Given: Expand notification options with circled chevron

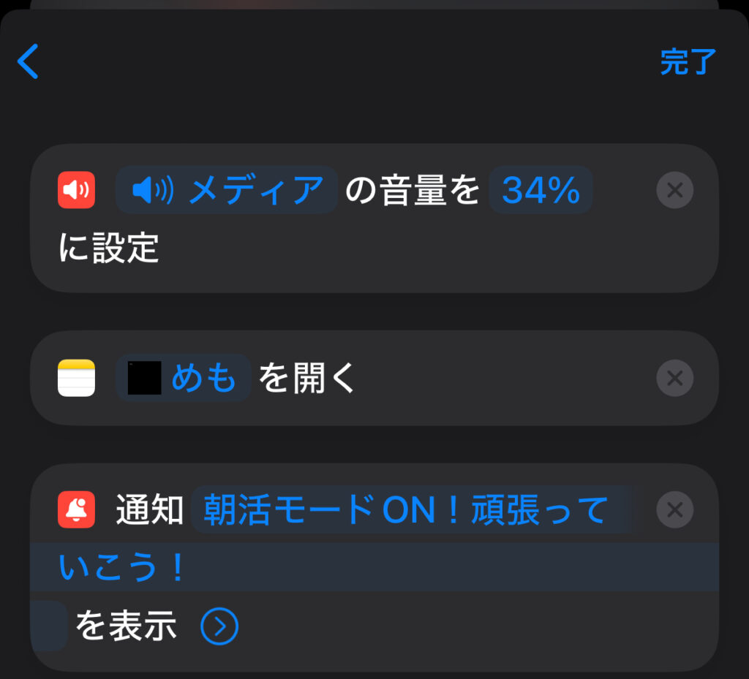Looking at the screenshot, I should (x=219, y=626).
